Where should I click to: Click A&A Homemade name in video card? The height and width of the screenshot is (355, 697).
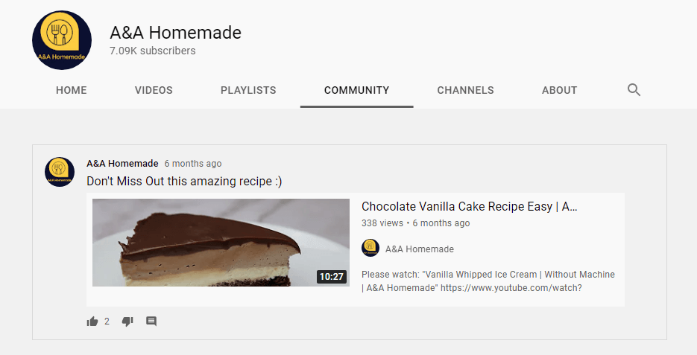coord(420,249)
